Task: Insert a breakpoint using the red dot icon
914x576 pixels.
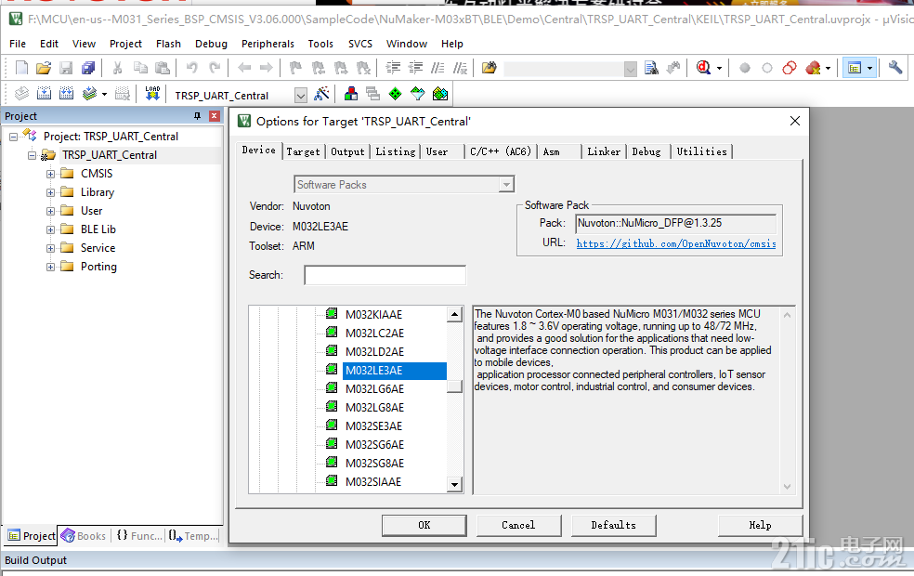Action: [744, 68]
